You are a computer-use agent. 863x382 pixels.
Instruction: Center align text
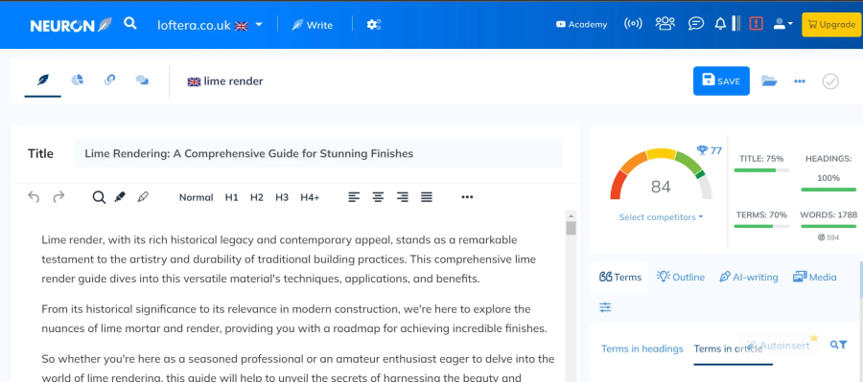(378, 197)
